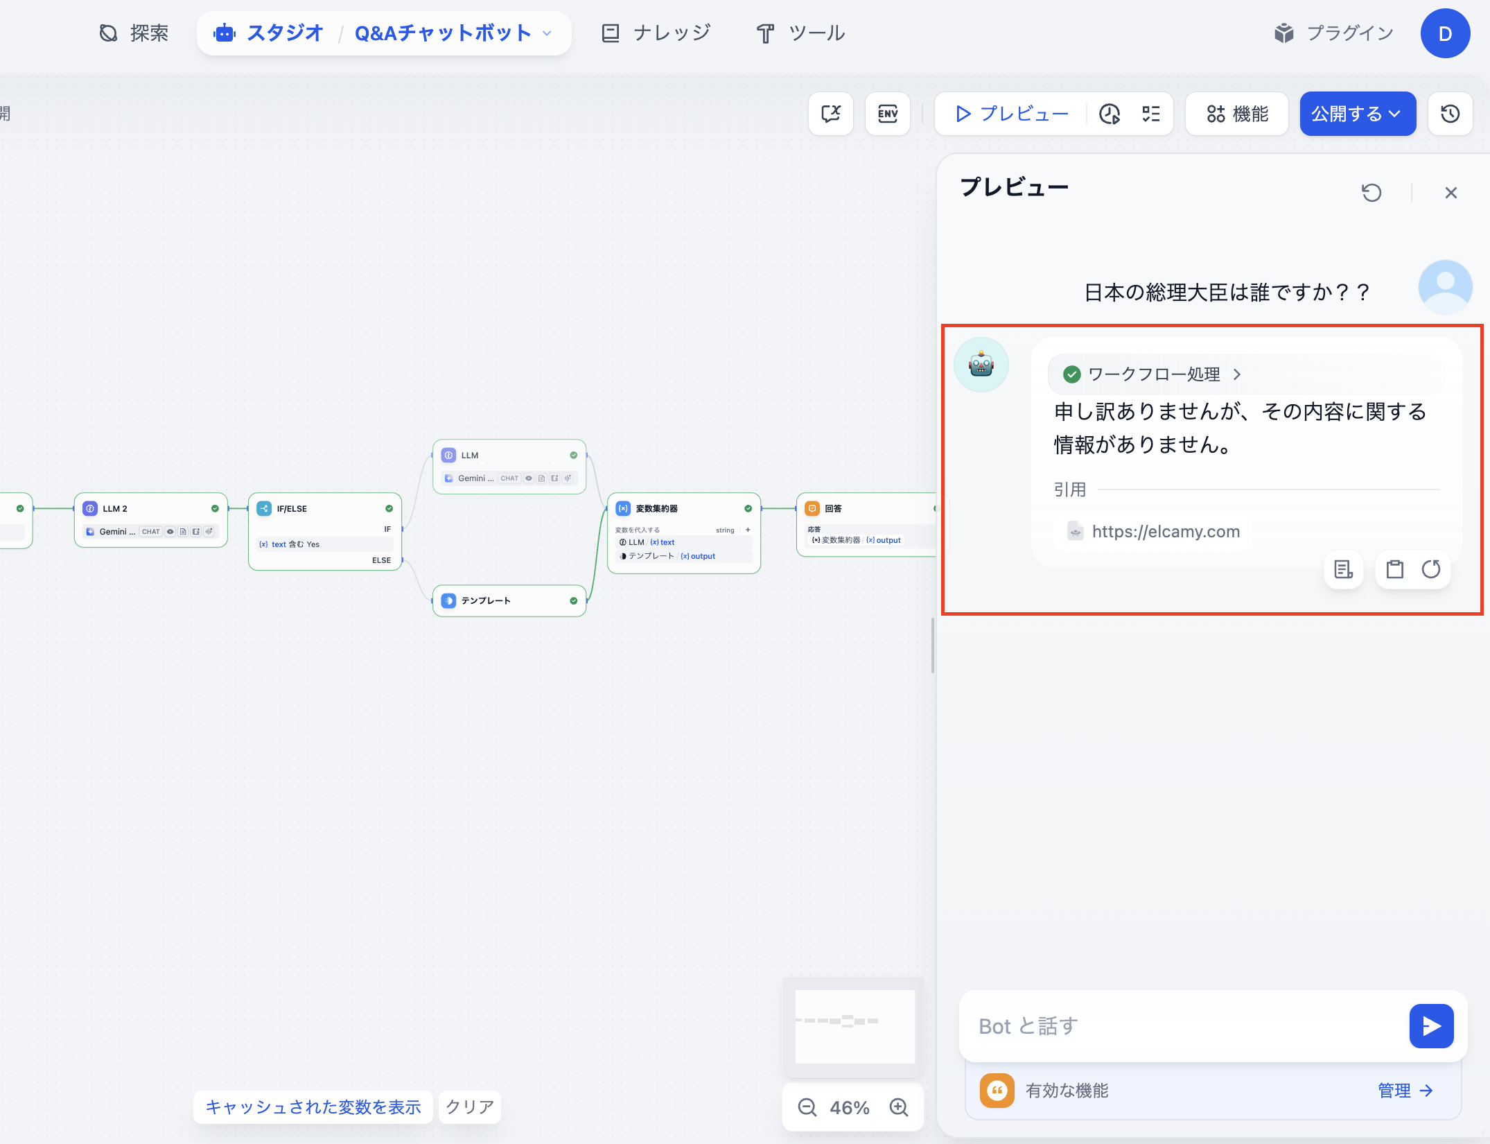Click the Bot と話す input field
The image size is (1490, 1144).
click(x=1178, y=1025)
